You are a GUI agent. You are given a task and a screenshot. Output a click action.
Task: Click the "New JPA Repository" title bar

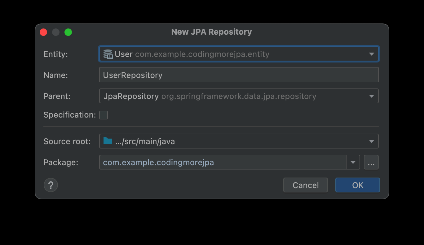pos(211,32)
